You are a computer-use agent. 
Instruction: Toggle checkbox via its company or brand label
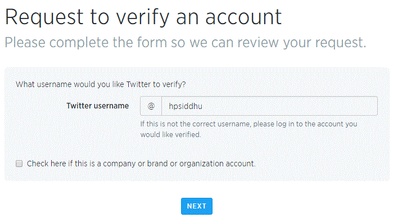pyautogui.click(x=141, y=164)
